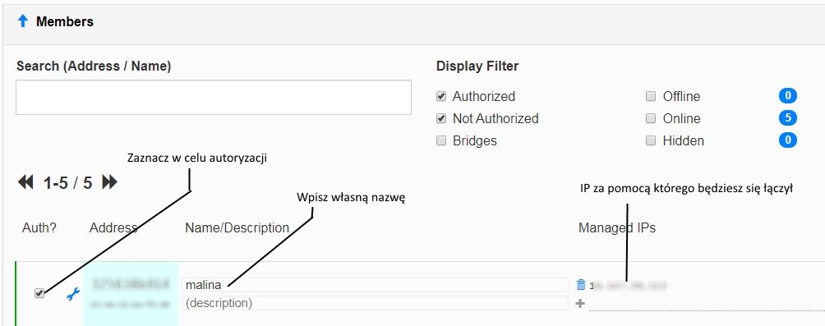Uncheck the Auth checkbox for malina member

(39, 293)
